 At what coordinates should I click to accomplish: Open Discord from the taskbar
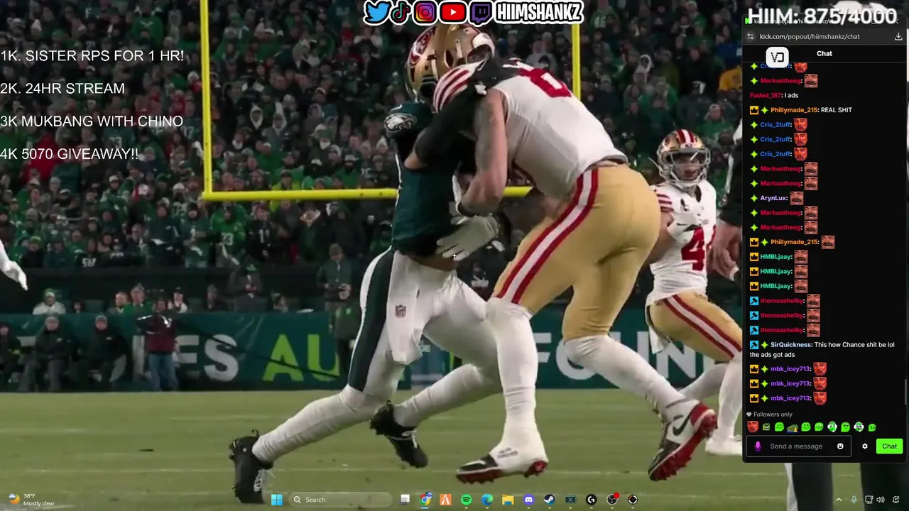tap(529, 500)
